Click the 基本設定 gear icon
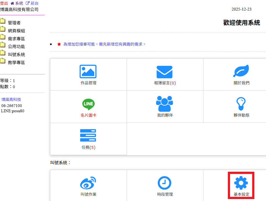The height and width of the screenshot is (201, 266). point(241,183)
